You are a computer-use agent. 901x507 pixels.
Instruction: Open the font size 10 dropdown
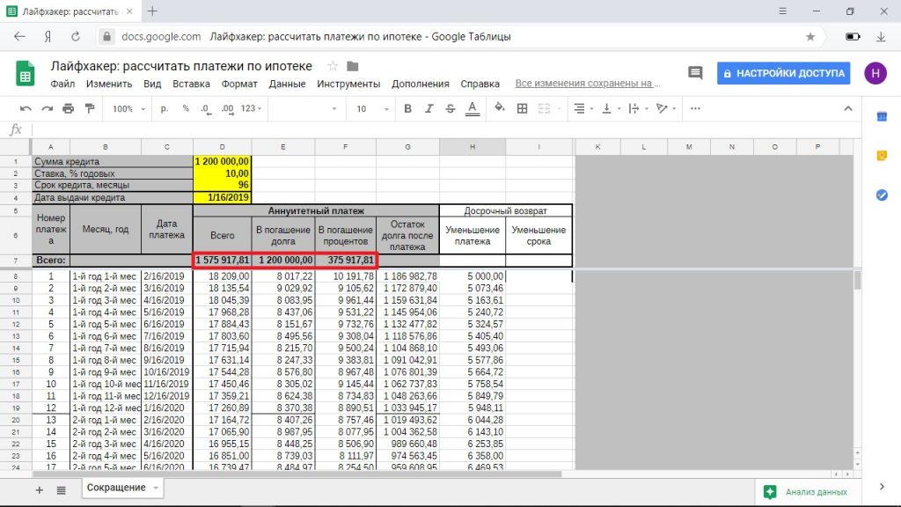[x=370, y=108]
